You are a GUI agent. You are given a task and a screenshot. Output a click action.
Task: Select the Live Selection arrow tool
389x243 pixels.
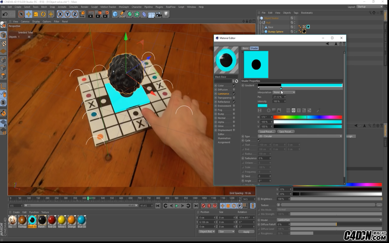[x=21, y=14]
